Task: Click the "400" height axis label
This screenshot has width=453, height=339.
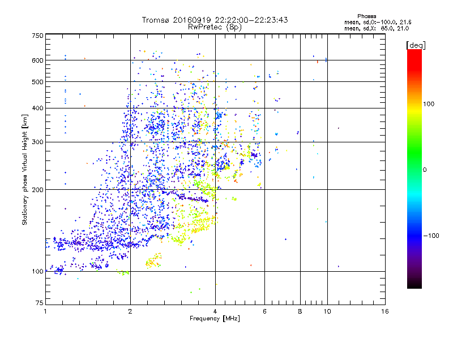Action: click(x=37, y=108)
